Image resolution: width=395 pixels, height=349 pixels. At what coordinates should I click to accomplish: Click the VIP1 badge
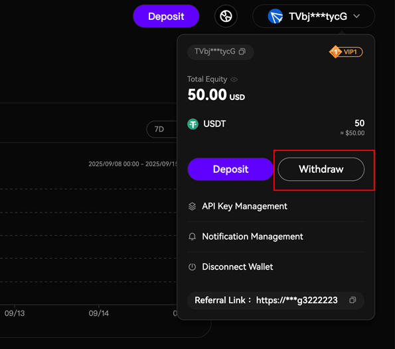346,52
